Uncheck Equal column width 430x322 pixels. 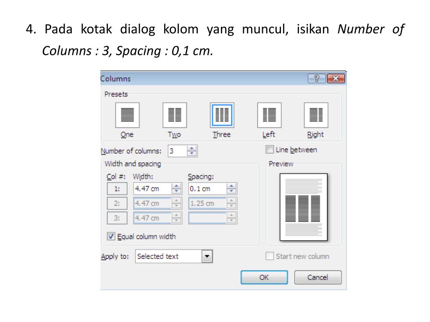coord(111,236)
